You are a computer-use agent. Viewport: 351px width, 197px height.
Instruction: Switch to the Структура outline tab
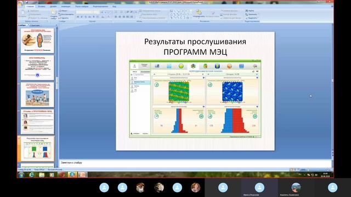coord(35,25)
